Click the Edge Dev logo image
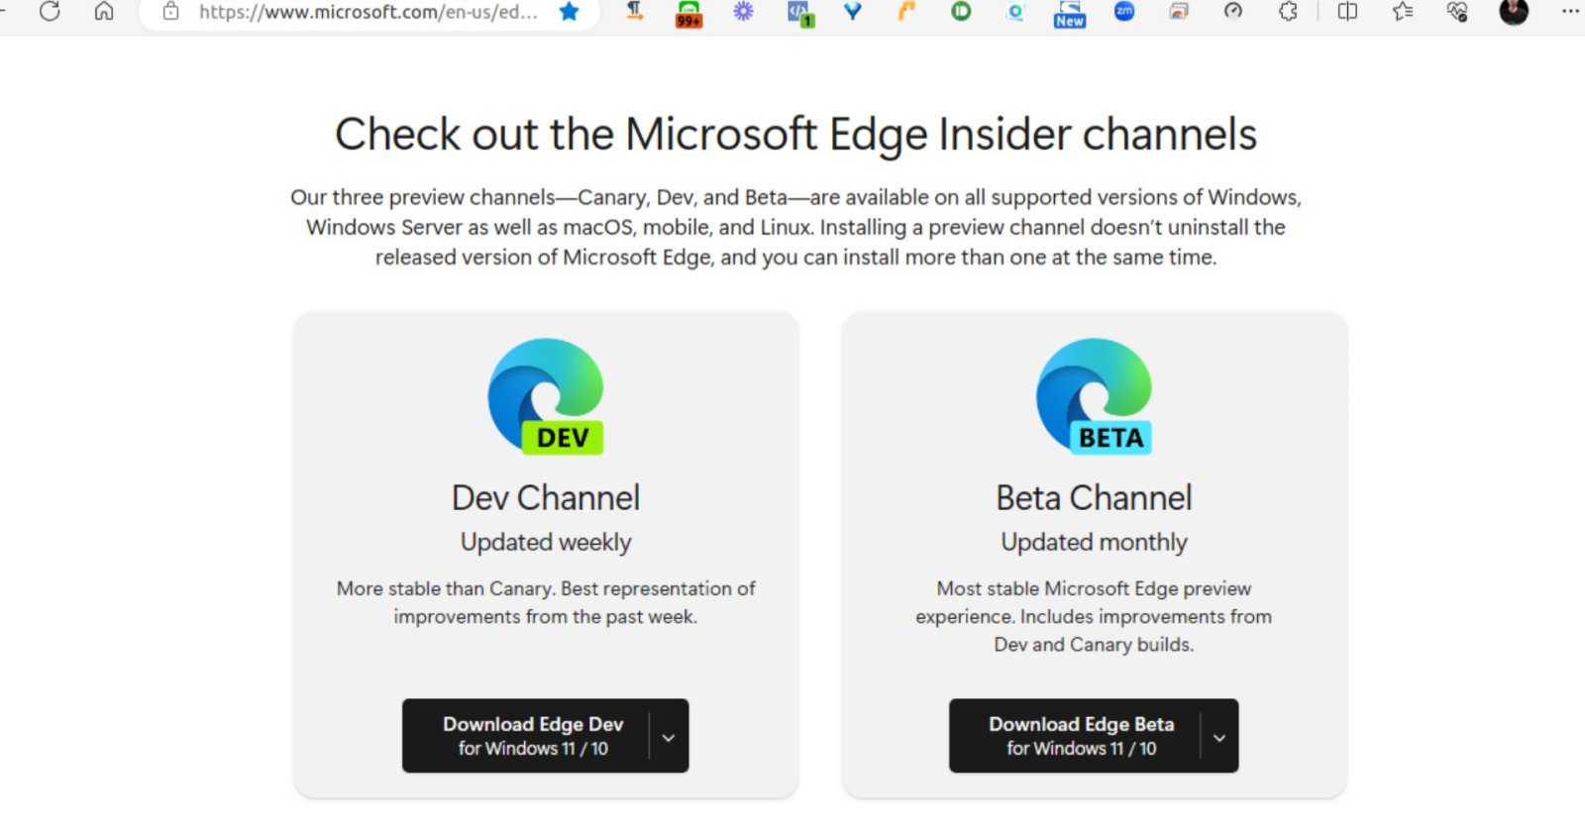 point(546,396)
